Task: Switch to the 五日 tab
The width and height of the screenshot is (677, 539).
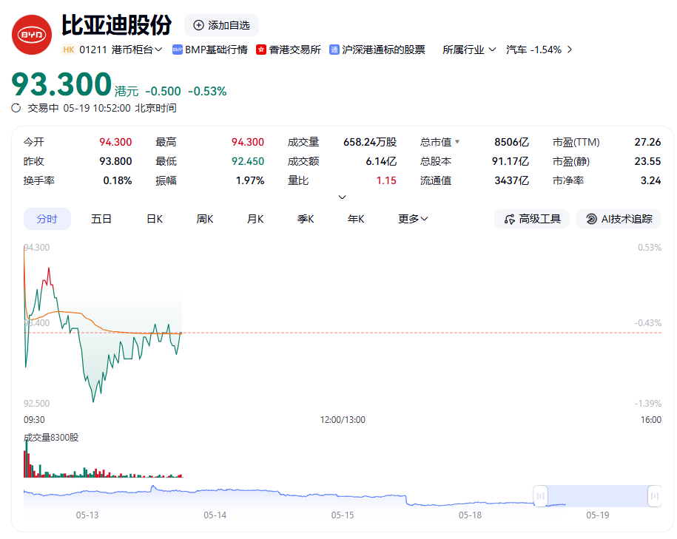Action: pos(101,220)
